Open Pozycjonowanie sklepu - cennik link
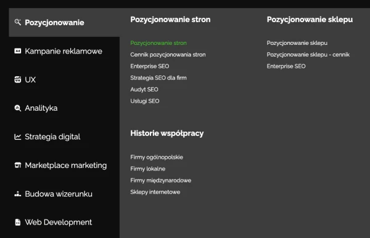The width and height of the screenshot is (370, 238). [308, 55]
